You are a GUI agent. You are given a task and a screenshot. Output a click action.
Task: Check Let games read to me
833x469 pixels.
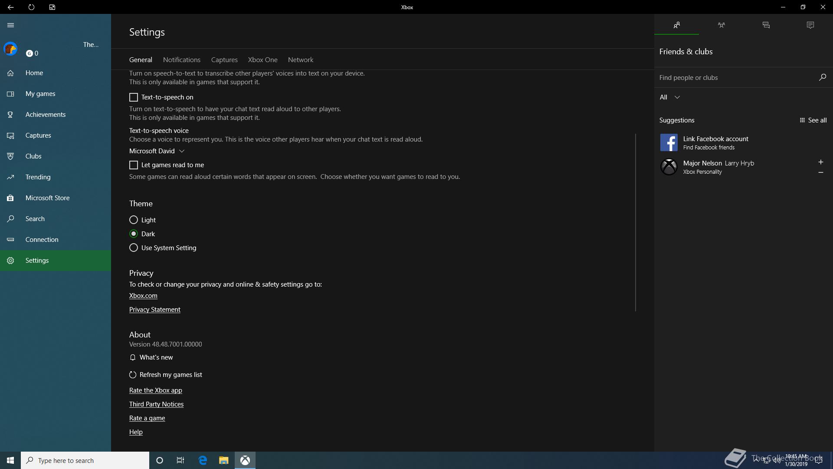[x=134, y=165]
